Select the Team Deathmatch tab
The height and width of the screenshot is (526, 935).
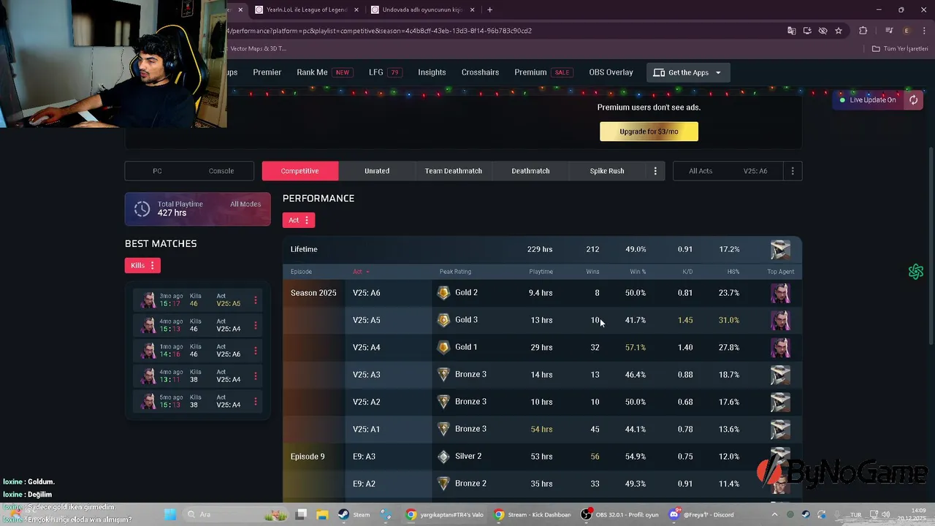pyautogui.click(x=454, y=171)
